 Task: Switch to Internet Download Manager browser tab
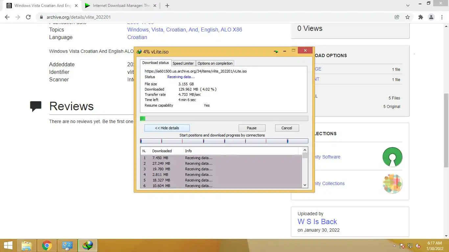point(121,6)
